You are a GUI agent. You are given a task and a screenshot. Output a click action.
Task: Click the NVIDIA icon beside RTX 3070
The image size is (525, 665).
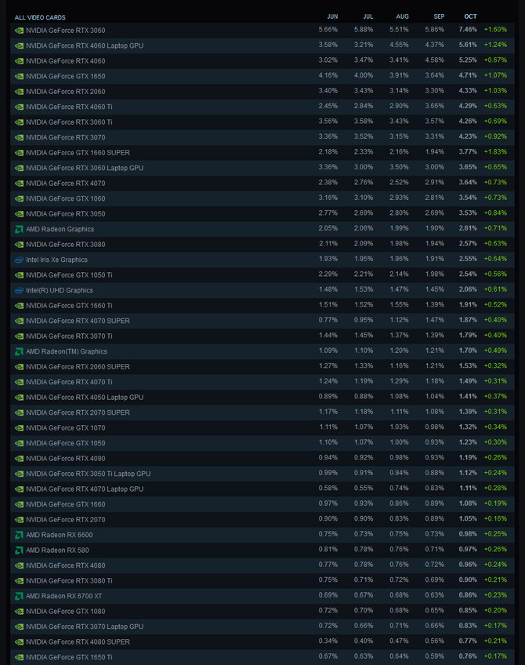19,137
